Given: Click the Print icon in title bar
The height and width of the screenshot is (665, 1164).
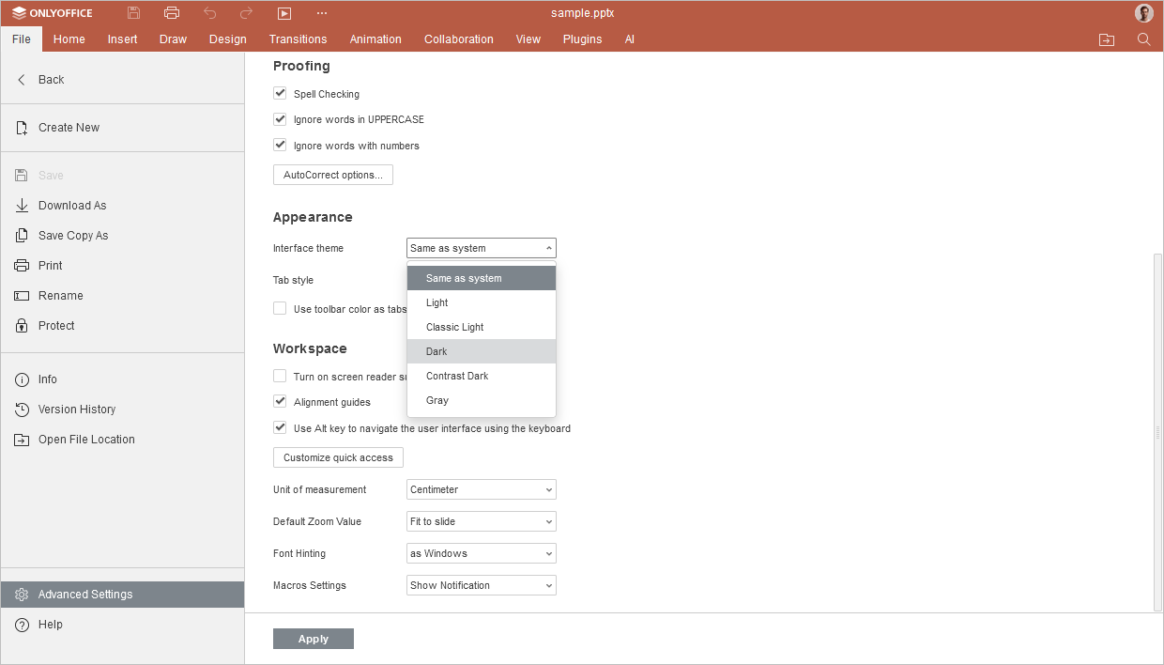Looking at the screenshot, I should pos(172,13).
